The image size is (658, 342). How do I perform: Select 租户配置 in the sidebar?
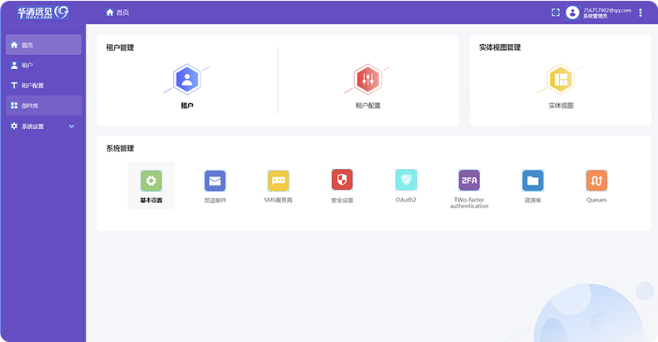point(42,86)
